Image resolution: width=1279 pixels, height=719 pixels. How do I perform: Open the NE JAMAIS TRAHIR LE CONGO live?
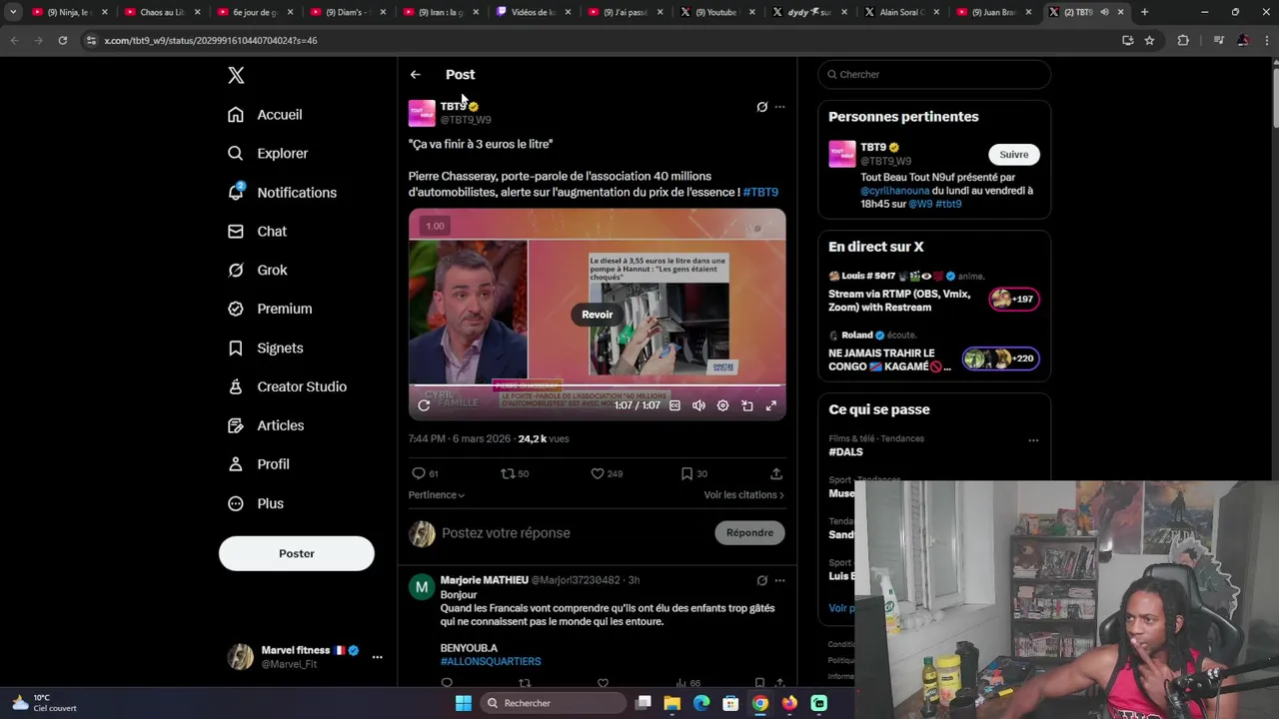coord(933,352)
